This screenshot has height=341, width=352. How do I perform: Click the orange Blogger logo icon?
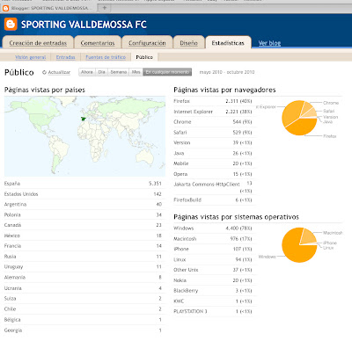point(11,25)
